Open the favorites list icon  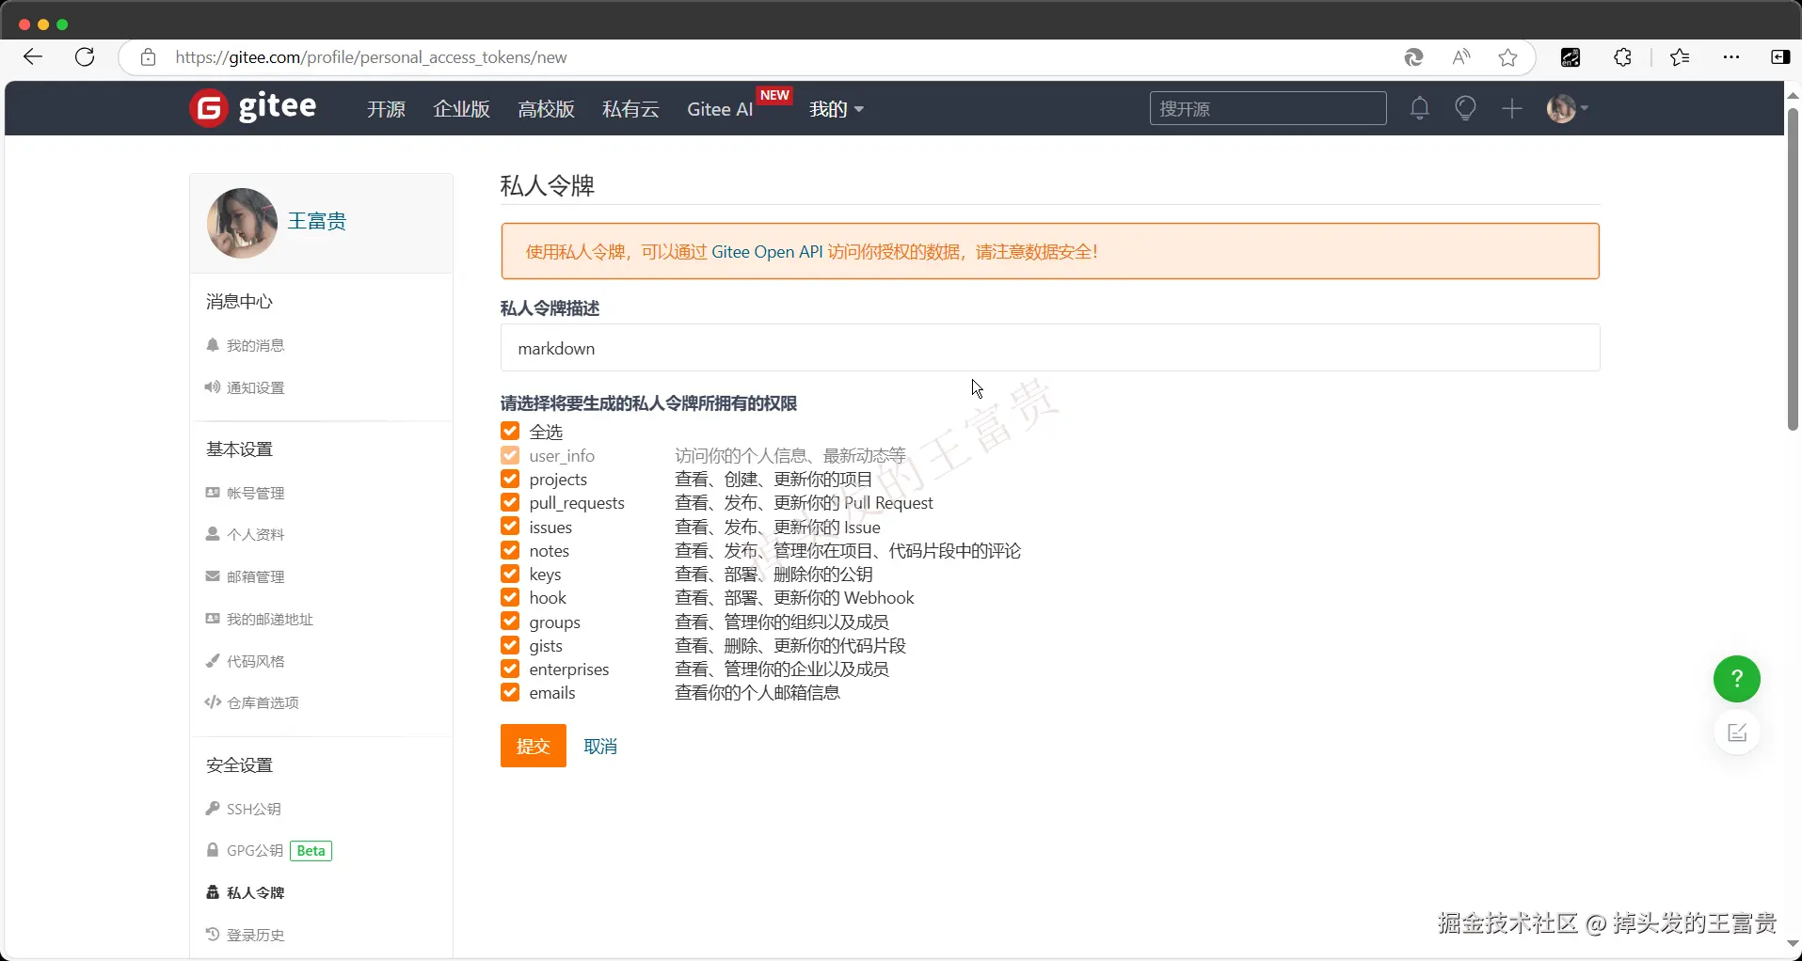(1681, 57)
